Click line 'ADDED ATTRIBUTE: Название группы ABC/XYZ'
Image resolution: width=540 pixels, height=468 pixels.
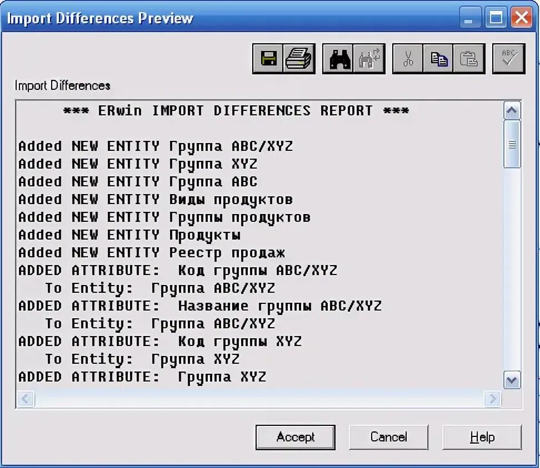(200, 306)
